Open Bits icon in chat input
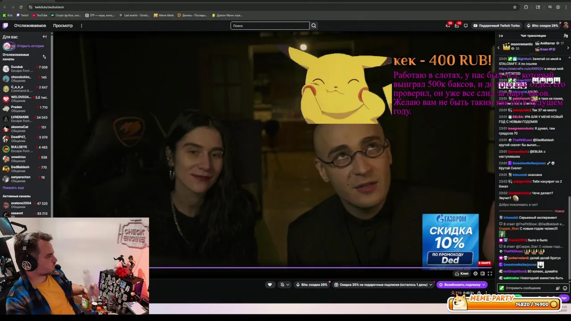 pos(558,288)
